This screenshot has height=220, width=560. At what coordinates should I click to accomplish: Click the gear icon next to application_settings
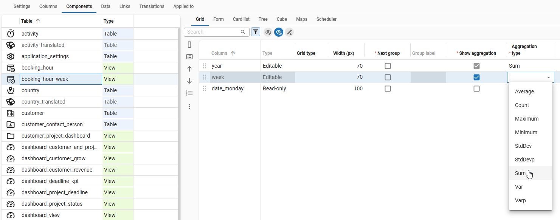pos(11,56)
